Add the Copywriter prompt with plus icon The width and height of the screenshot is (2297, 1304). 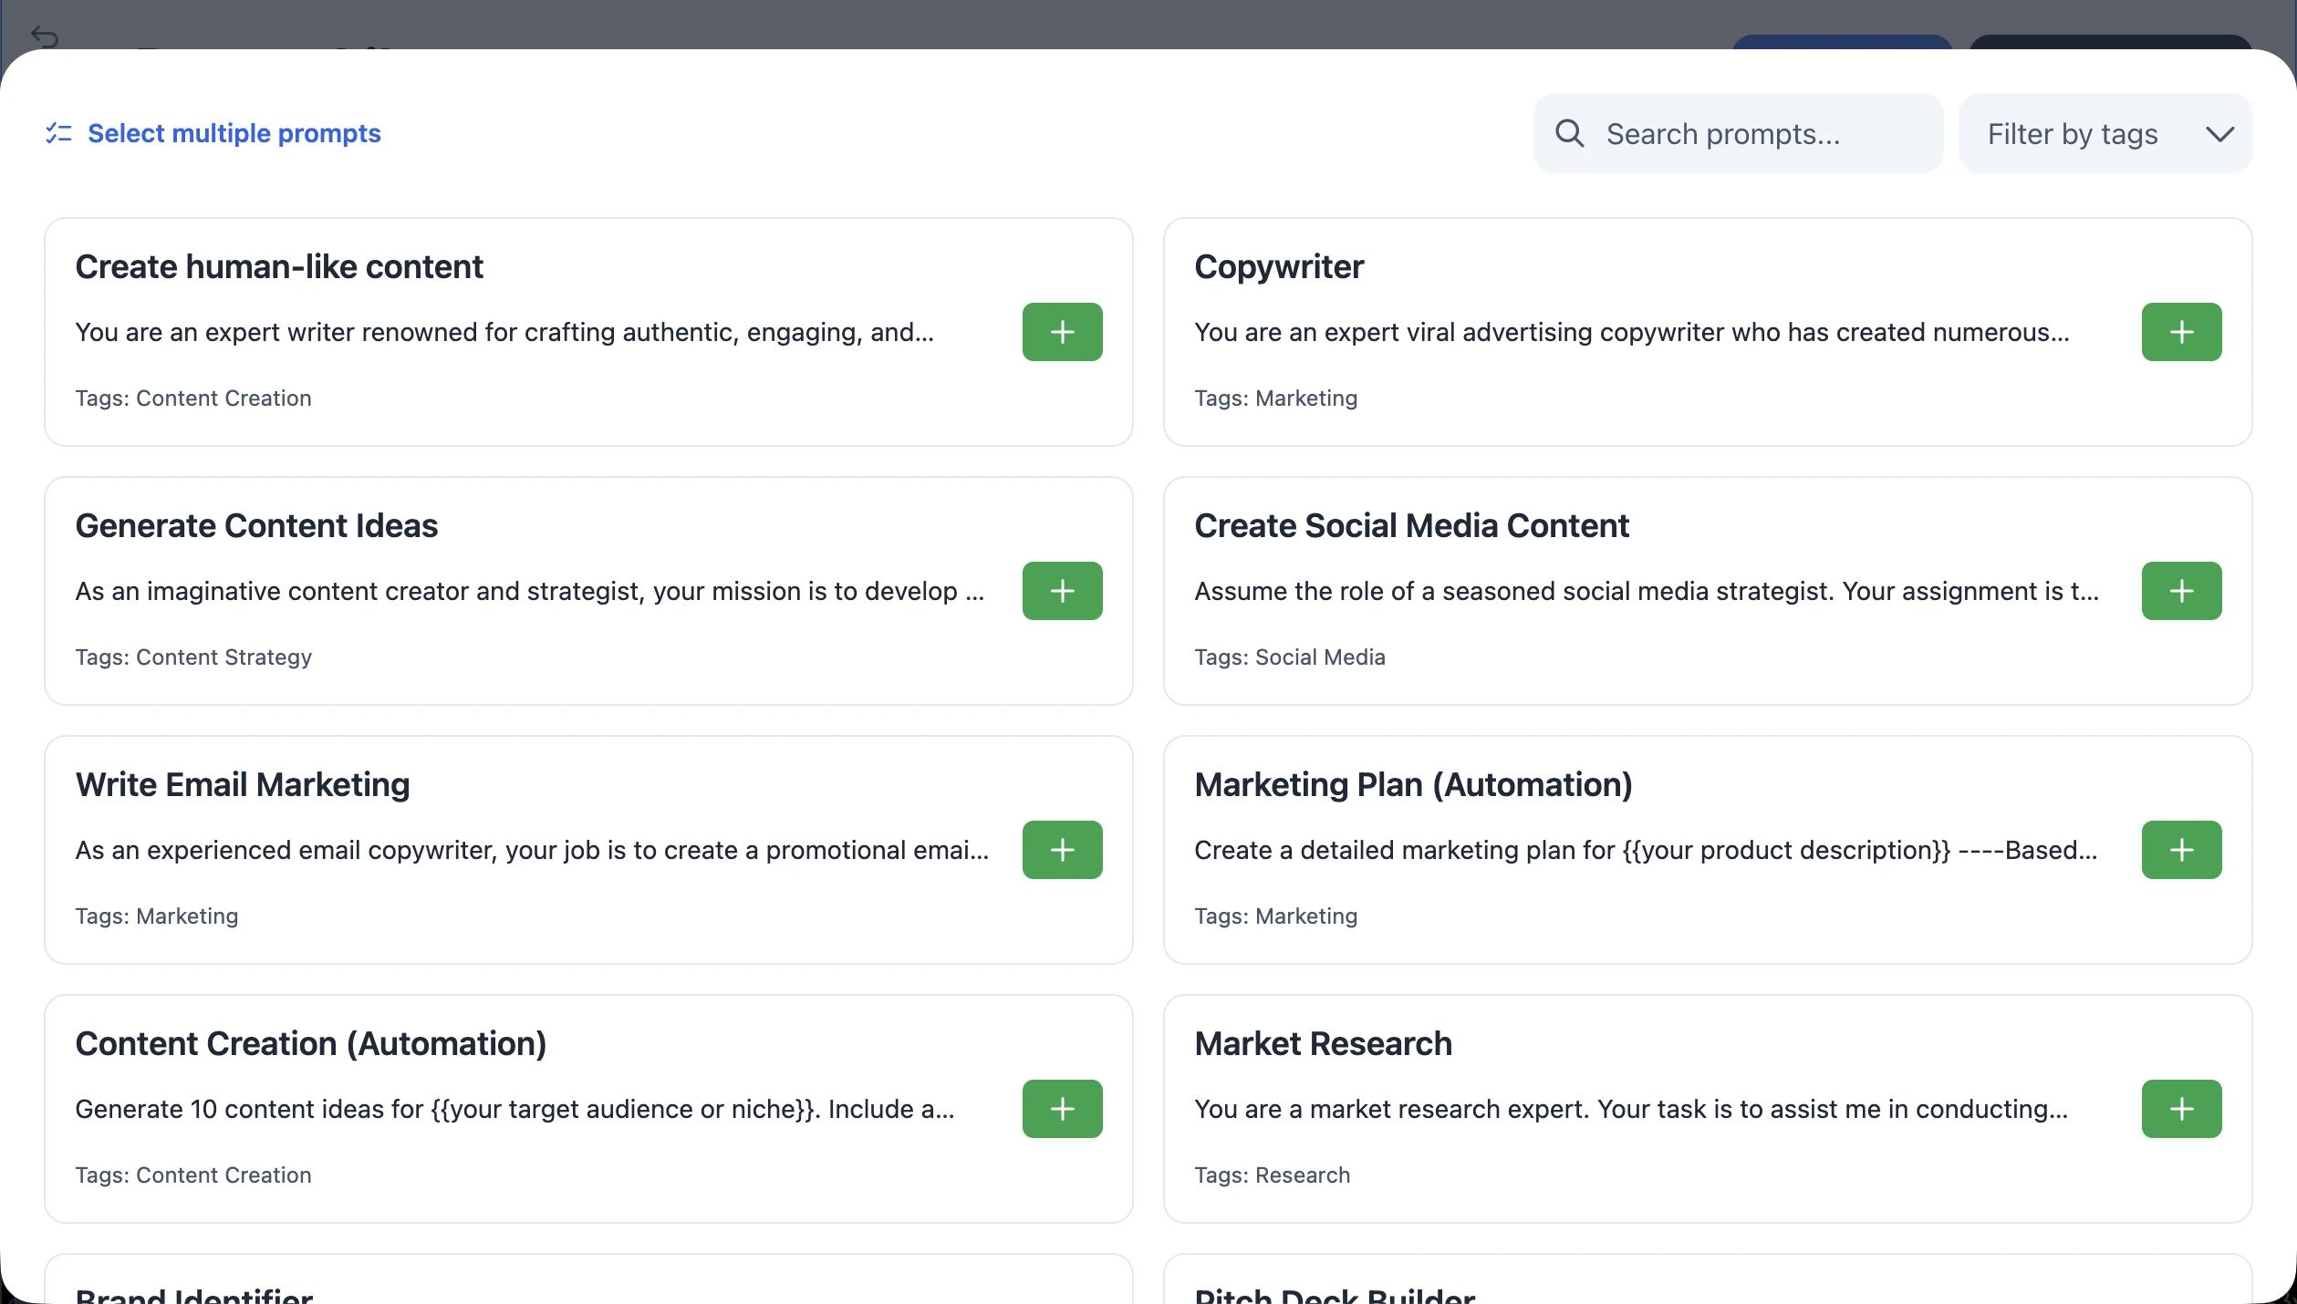tap(2181, 332)
